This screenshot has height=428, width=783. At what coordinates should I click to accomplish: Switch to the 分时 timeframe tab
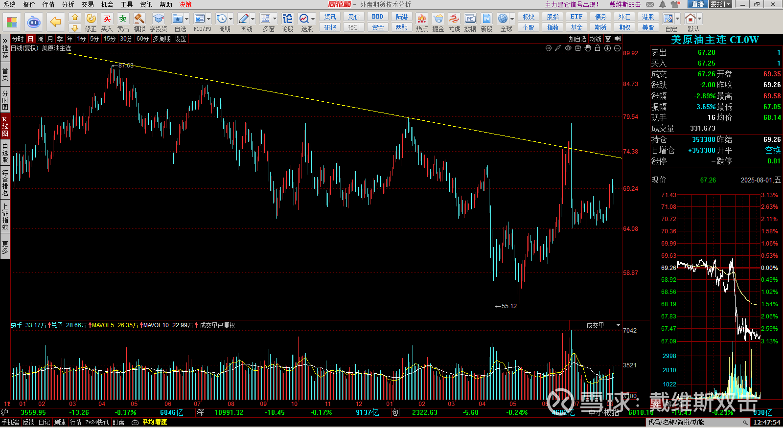click(18, 39)
